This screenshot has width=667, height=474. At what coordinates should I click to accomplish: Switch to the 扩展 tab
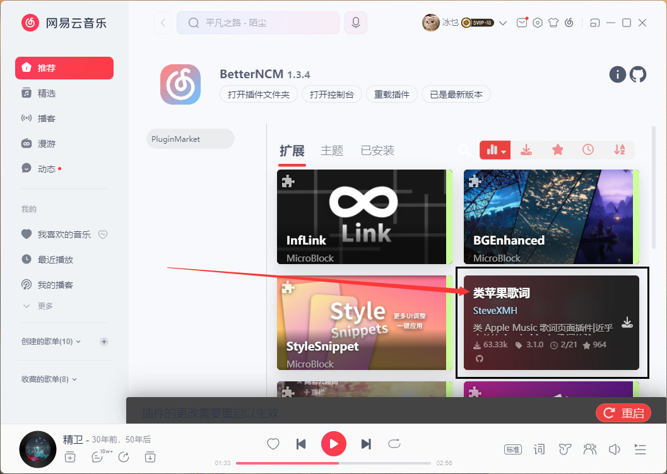coord(292,151)
